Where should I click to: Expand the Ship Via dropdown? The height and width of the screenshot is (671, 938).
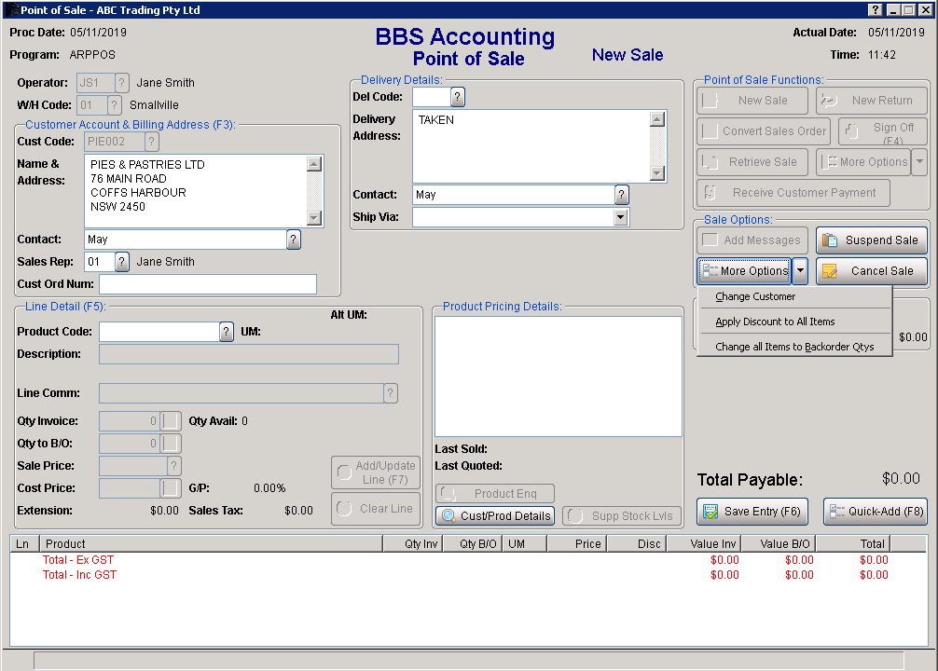pos(621,217)
